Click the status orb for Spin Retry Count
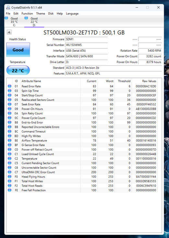This screenshot has height=238, width=169. click(x=9, y=113)
